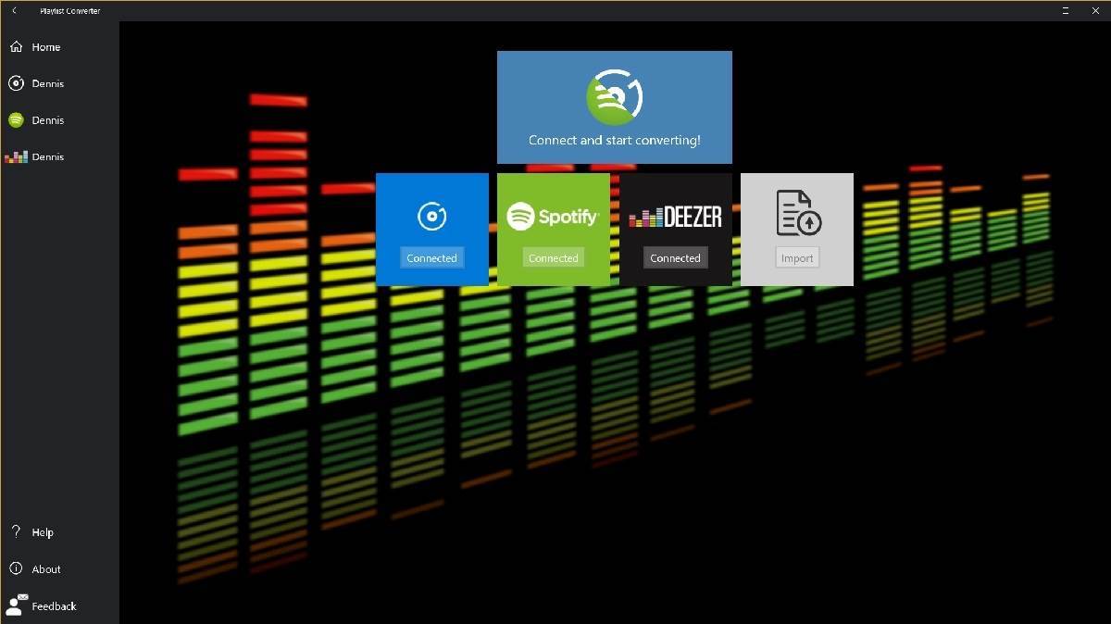Click the Spotify logo on the green tile
The width and height of the screenshot is (1111, 624).
click(553, 217)
